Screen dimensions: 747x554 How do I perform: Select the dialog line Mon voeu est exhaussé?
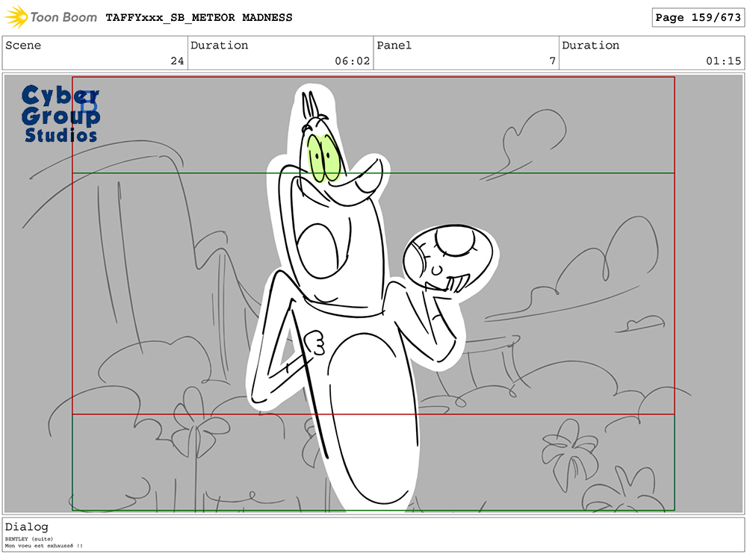pos(44,546)
